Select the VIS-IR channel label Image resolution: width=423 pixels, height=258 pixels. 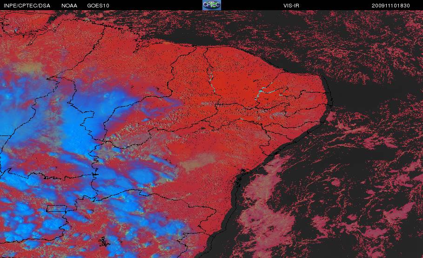[x=291, y=6]
